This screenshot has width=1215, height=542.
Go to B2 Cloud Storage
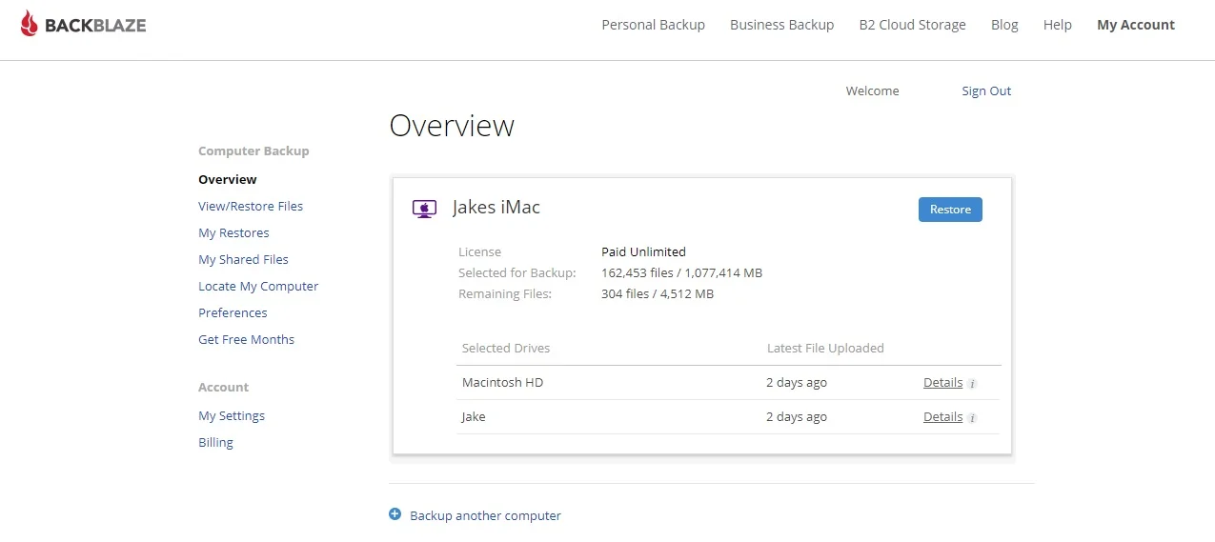coord(912,25)
